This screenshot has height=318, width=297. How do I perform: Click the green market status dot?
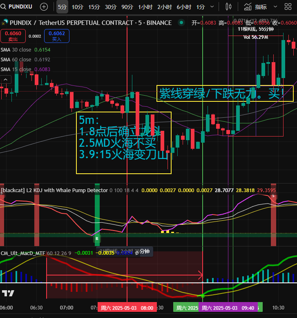[x=181, y=22]
